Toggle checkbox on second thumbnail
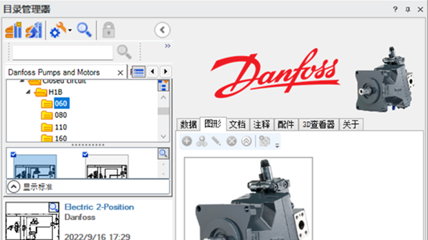This screenshot has height=240, width=428. pos(85,155)
